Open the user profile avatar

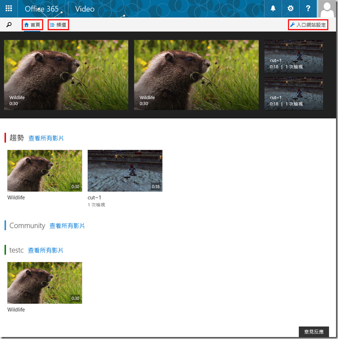[x=327, y=8]
